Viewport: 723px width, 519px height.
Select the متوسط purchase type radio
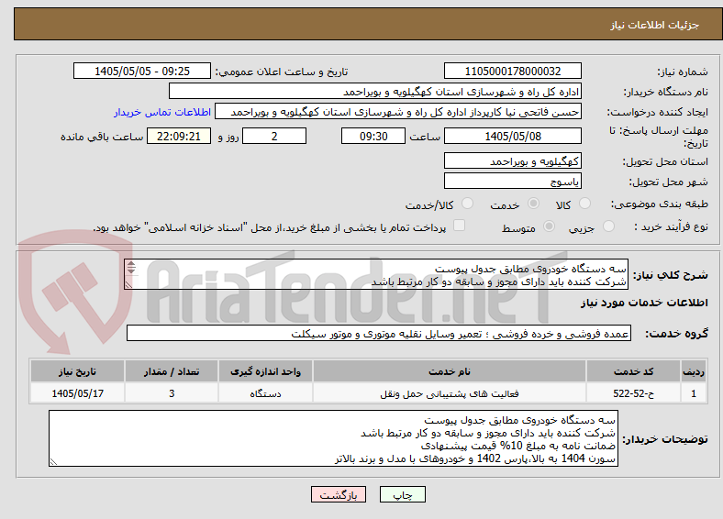[x=549, y=226]
